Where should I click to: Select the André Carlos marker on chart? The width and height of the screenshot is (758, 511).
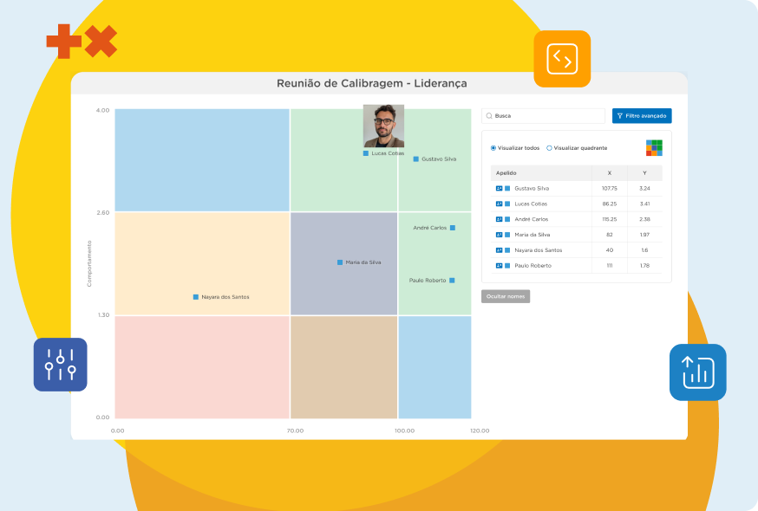(x=453, y=228)
